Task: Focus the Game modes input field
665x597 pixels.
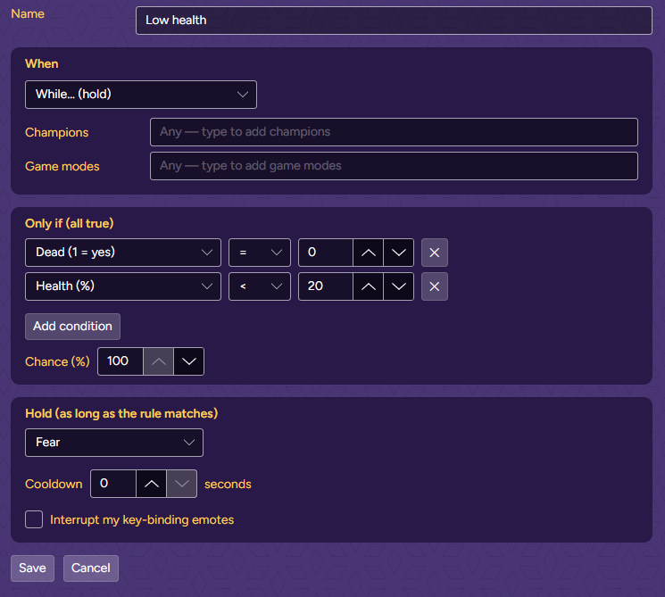Action: tap(394, 166)
